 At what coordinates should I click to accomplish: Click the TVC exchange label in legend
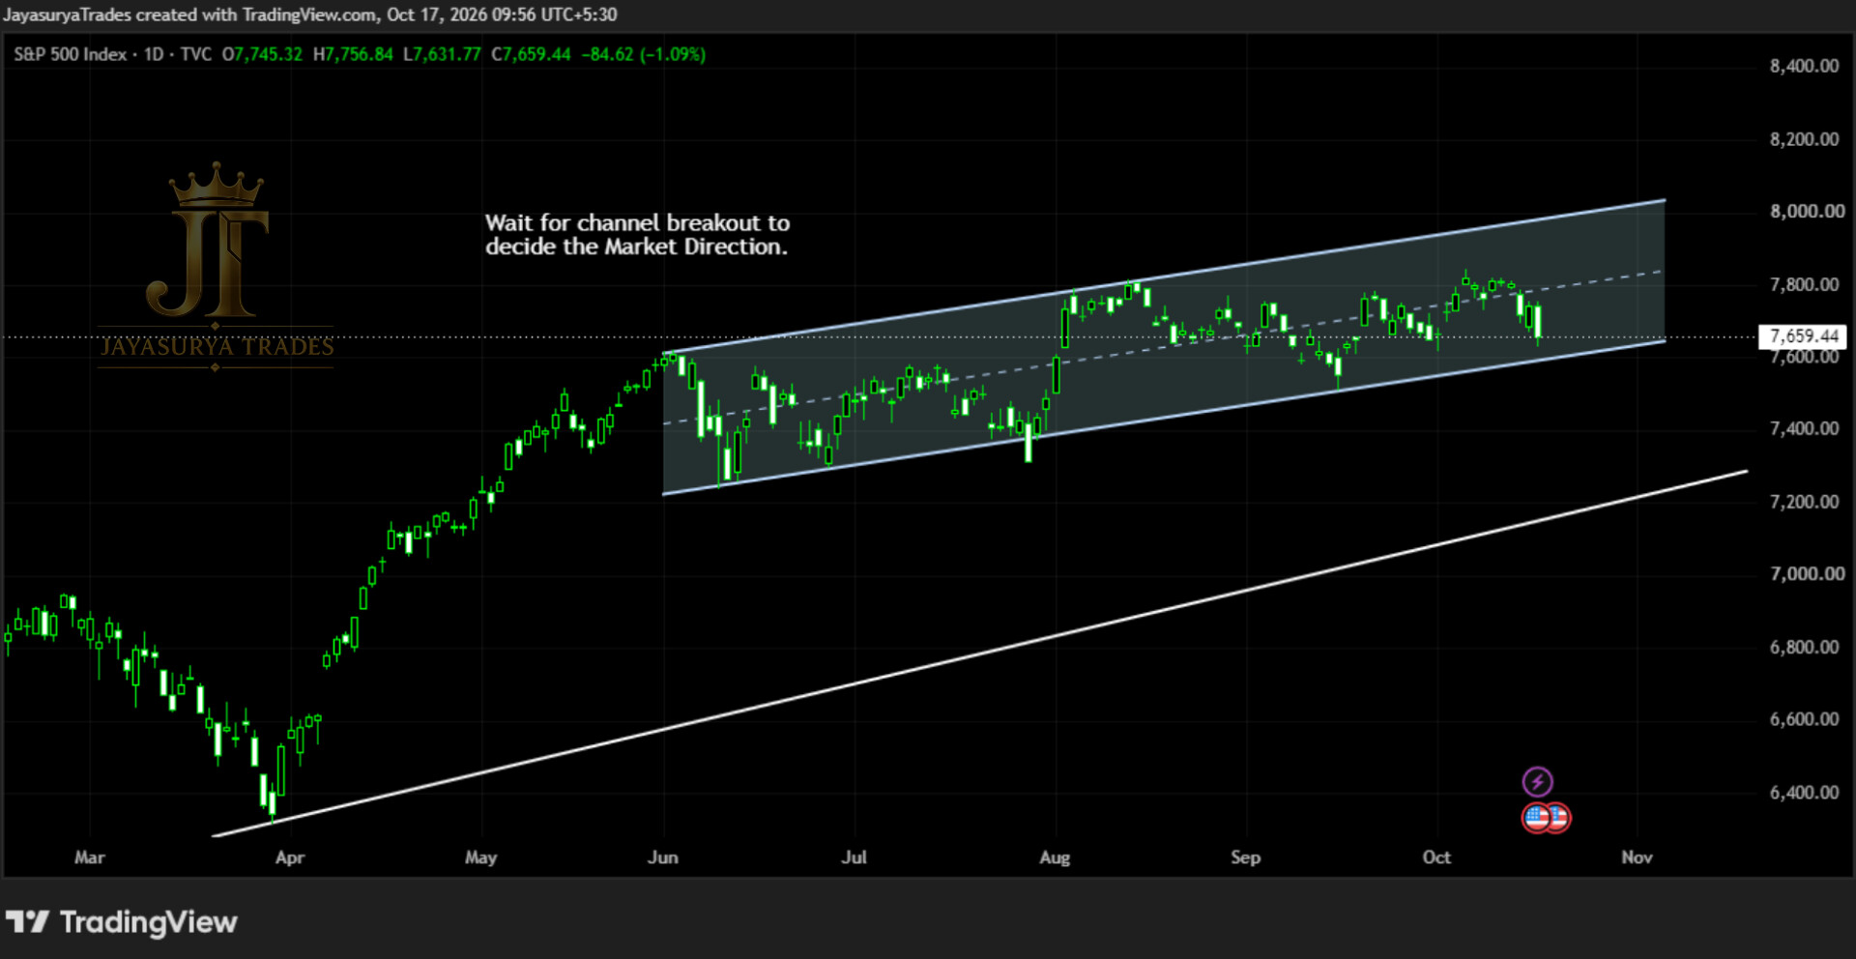(195, 54)
